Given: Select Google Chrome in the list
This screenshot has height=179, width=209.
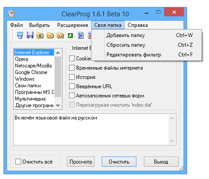Looking at the screenshot, I should coord(34,72).
